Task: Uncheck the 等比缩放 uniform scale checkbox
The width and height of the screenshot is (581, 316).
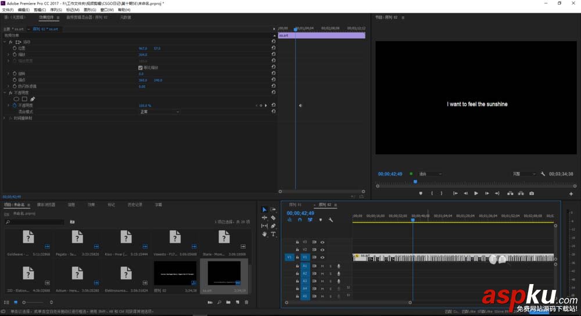Action: (x=141, y=68)
